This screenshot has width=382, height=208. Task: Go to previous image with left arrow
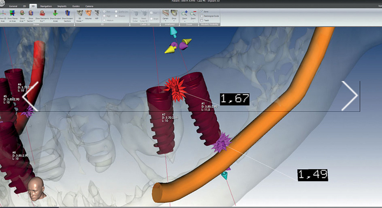(31, 96)
